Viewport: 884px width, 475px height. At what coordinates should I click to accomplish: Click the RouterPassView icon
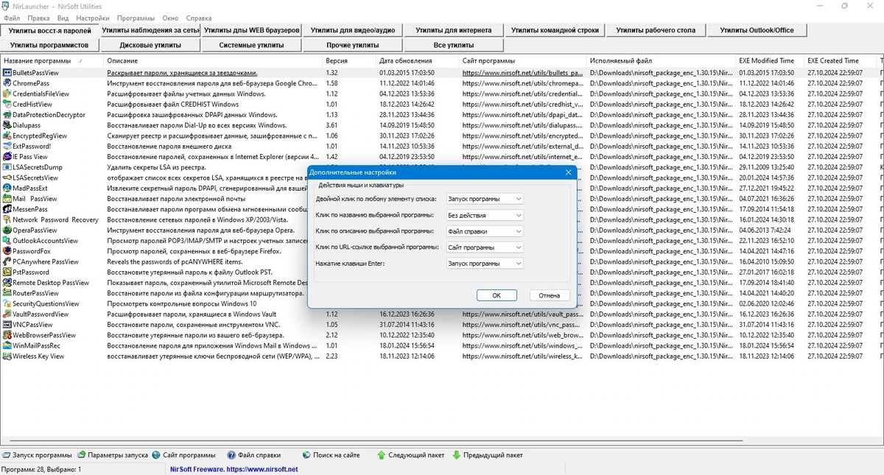[7, 293]
